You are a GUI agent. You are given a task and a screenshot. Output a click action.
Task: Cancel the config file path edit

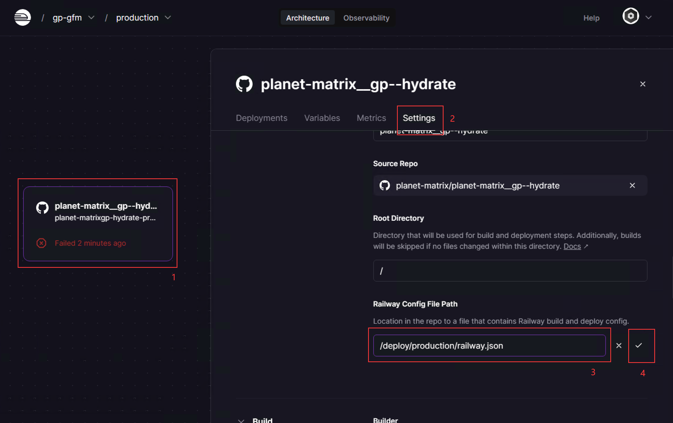click(x=619, y=346)
